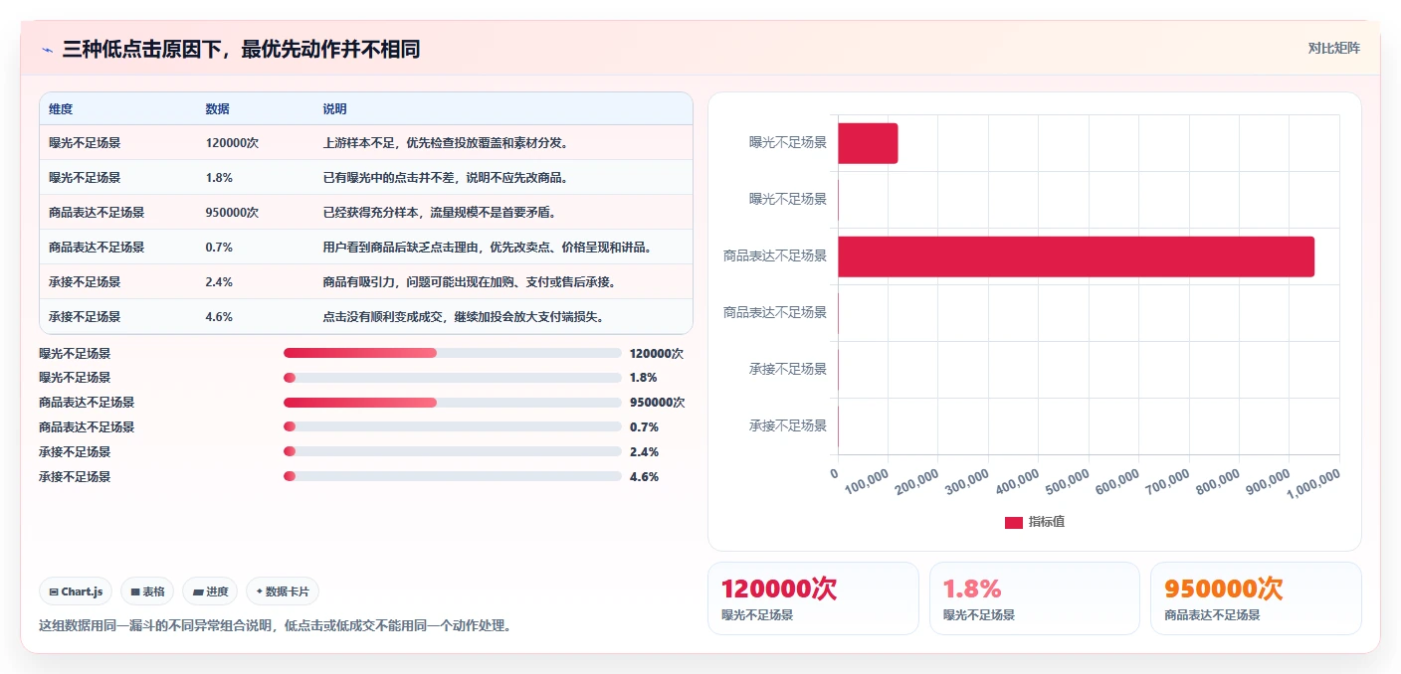Click the 100,000 tick on the chart axis
Viewport: 1401px width, 674px height.
(868, 481)
